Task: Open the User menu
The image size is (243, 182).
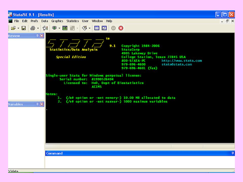Action: 85,21
